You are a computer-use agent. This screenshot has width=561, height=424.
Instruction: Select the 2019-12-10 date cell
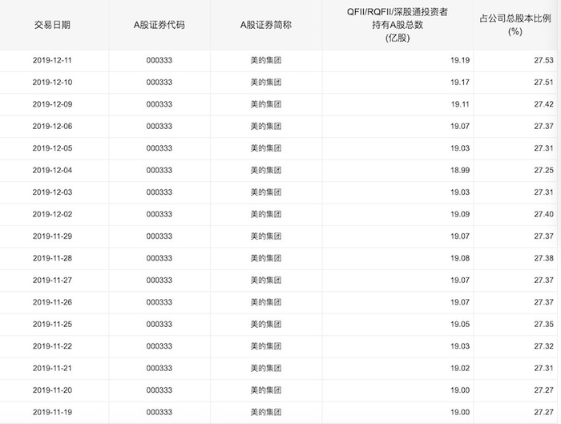(x=52, y=83)
